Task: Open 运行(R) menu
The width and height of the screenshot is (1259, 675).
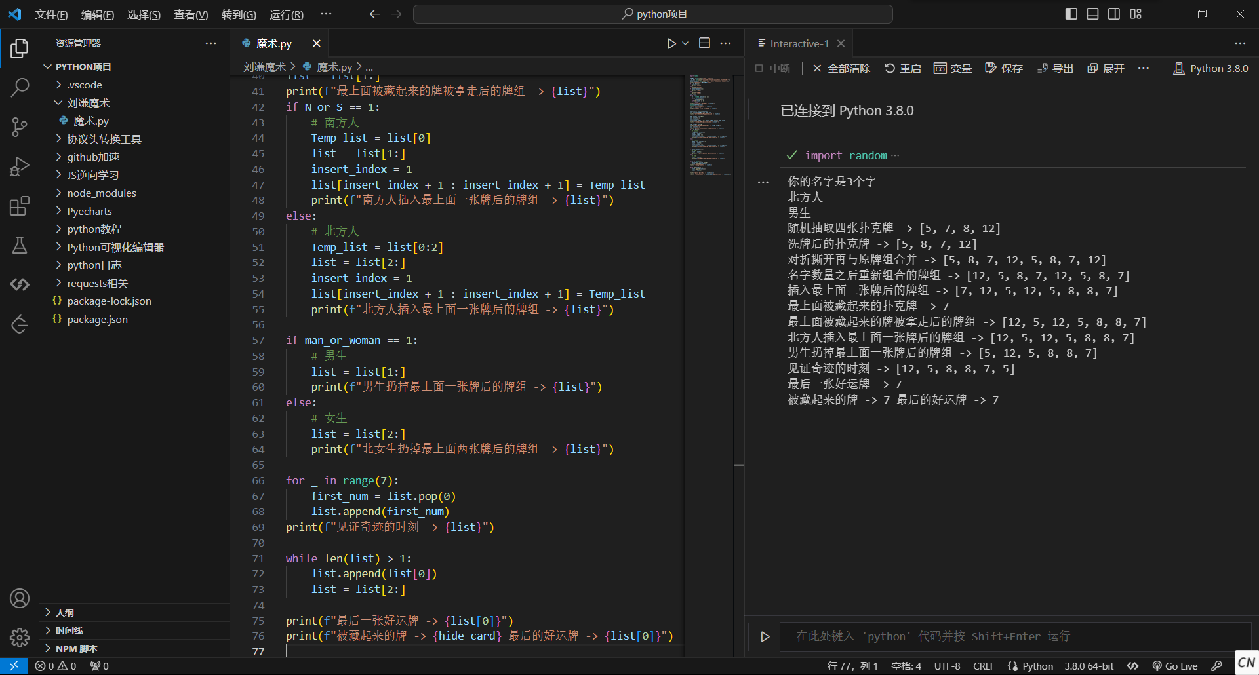Action: (286, 14)
